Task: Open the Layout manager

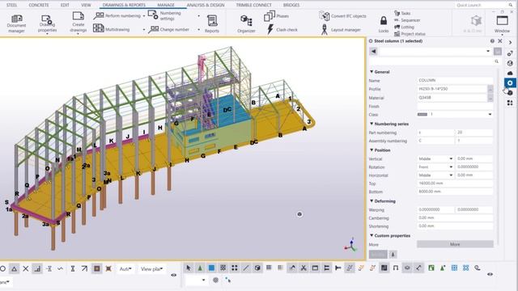Action: (x=341, y=29)
